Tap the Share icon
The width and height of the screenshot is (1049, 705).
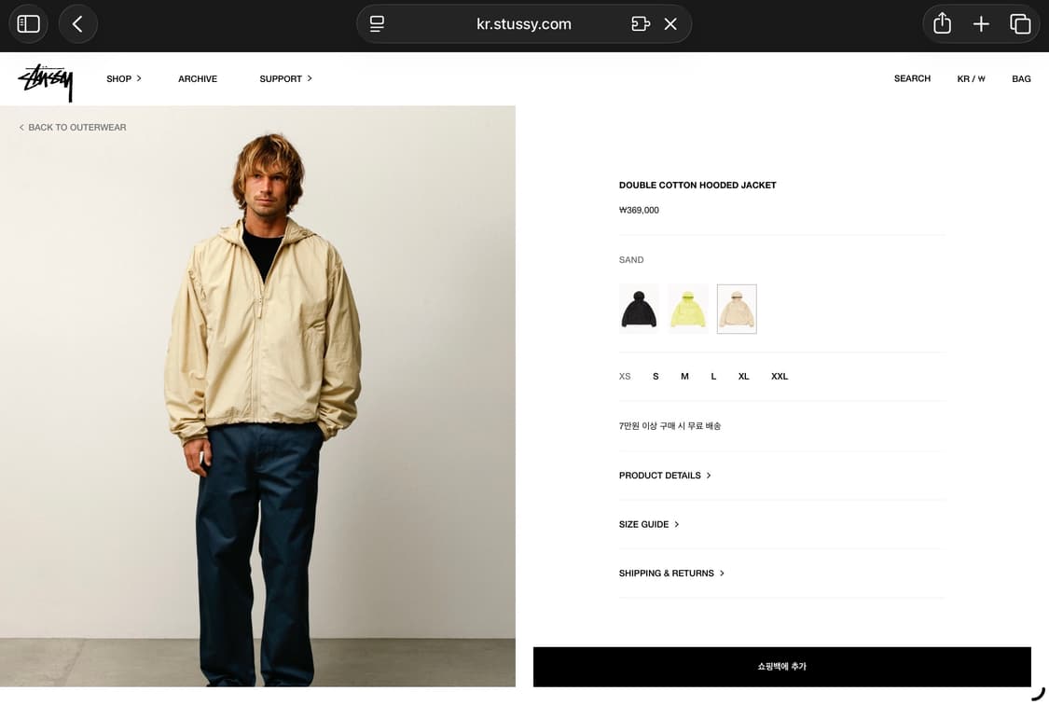(x=942, y=24)
